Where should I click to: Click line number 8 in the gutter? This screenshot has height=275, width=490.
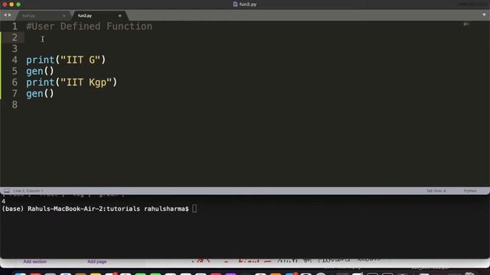point(15,105)
